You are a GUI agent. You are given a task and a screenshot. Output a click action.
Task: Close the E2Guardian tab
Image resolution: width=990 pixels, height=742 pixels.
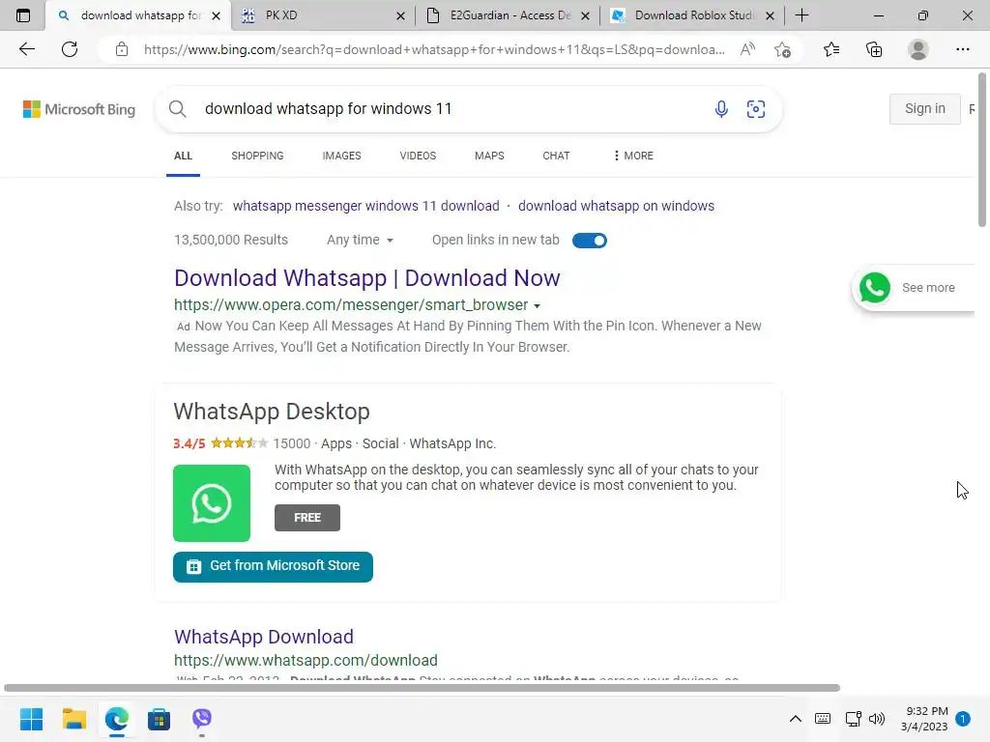pos(585,15)
